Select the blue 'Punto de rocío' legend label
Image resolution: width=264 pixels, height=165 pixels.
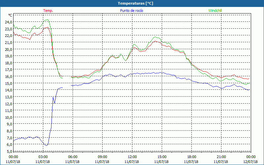pyautogui.click(x=131, y=11)
